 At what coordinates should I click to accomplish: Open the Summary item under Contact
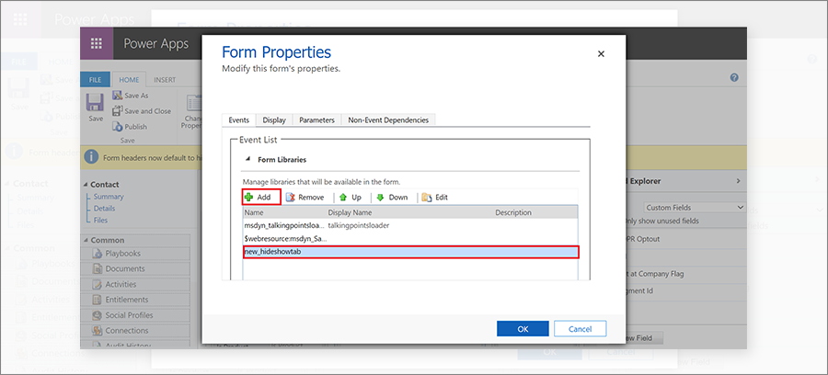point(109,196)
